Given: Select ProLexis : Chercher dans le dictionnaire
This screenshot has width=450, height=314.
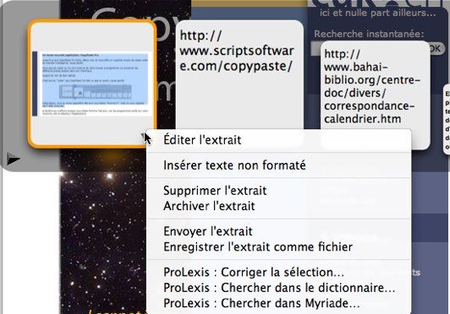Looking at the screenshot, I should pos(278,288).
